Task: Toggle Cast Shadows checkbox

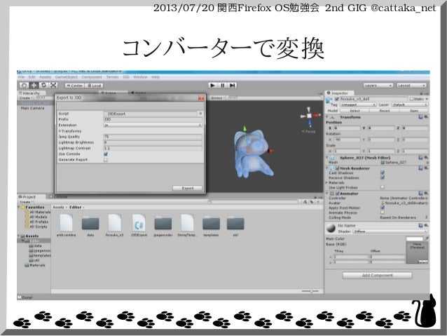Action: click(x=383, y=173)
